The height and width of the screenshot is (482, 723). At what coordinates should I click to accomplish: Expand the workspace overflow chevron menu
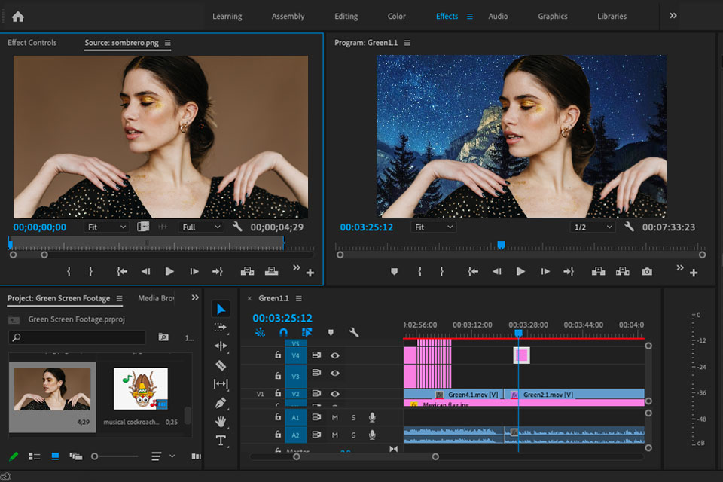tap(673, 16)
